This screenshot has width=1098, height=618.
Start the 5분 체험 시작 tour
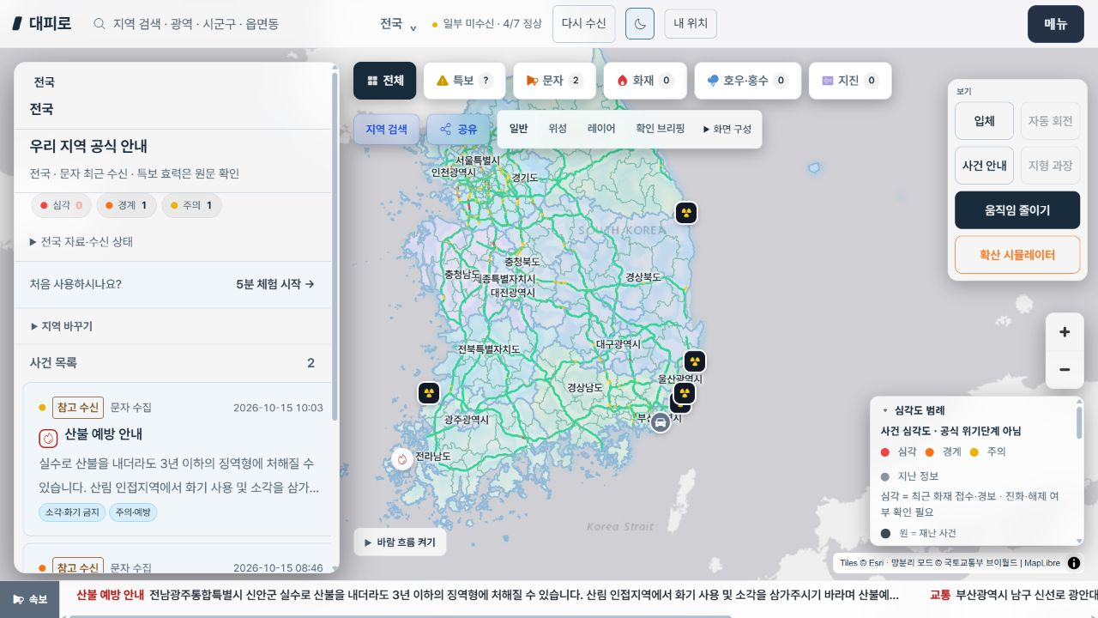pos(275,284)
